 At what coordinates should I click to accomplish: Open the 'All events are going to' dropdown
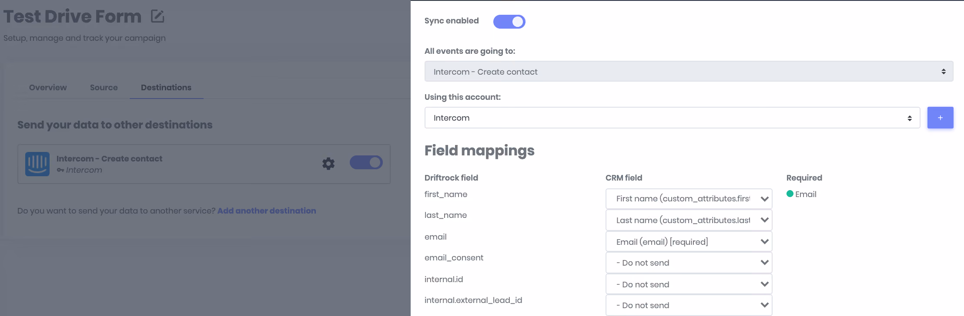[689, 71]
